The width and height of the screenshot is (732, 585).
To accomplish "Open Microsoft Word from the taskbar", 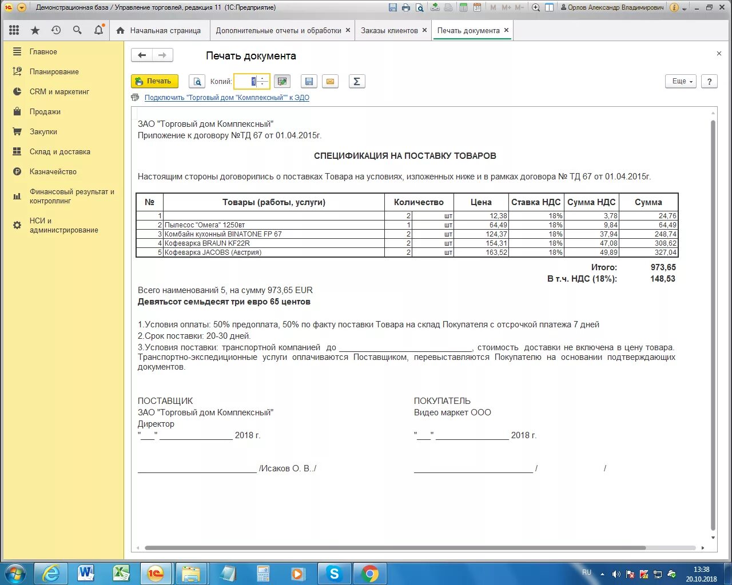I will click(86, 574).
